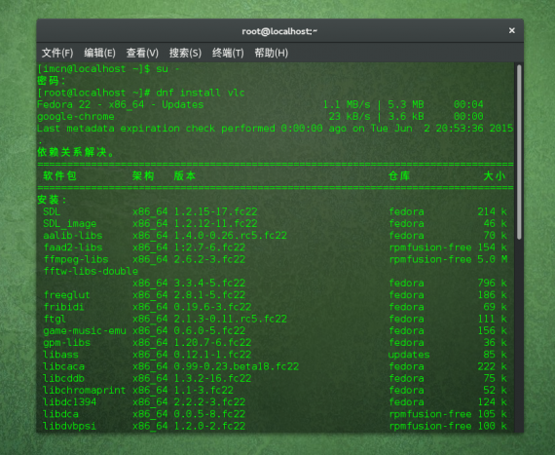The height and width of the screenshot is (455, 555).
Task: Click the '1.1 MB/s' download speed
Action: [x=347, y=105]
